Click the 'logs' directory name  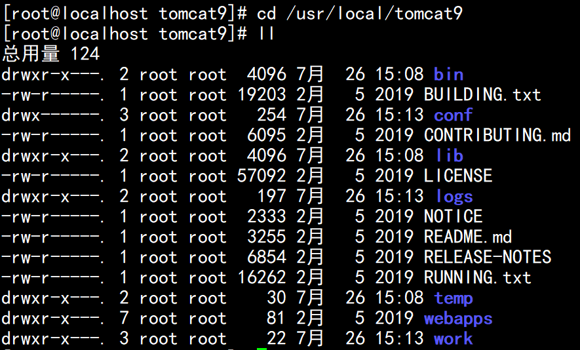click(x=454, y=196)
